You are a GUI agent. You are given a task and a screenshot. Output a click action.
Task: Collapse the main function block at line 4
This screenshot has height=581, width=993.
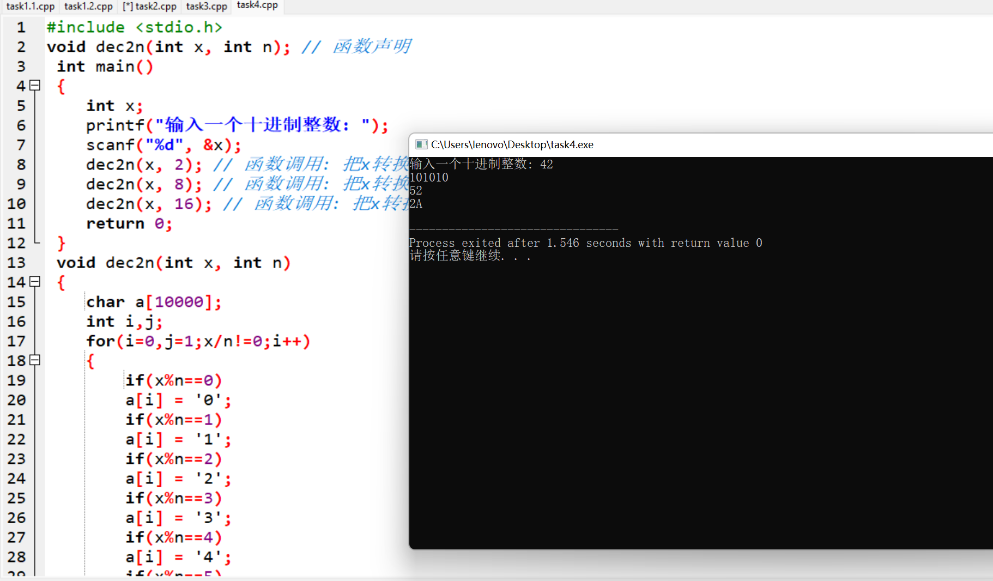[x=35, y=85]
